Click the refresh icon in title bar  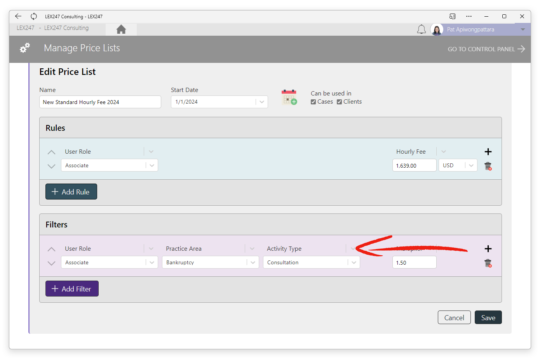click(34, 16)
